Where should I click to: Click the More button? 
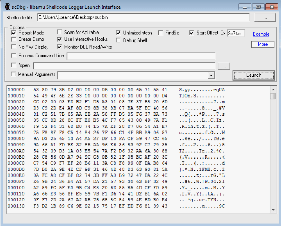(263, 44)
